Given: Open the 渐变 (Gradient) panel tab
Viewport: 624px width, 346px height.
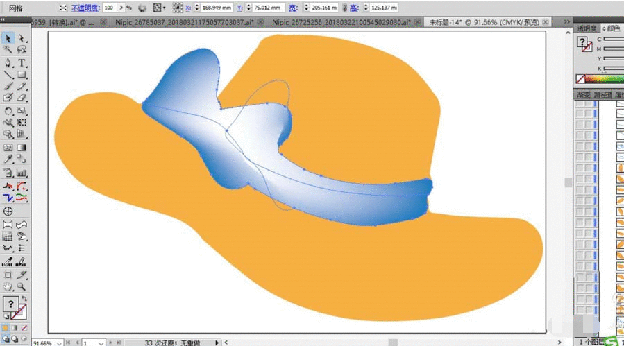Looking at the screenshot, I should tap(582, 94).
